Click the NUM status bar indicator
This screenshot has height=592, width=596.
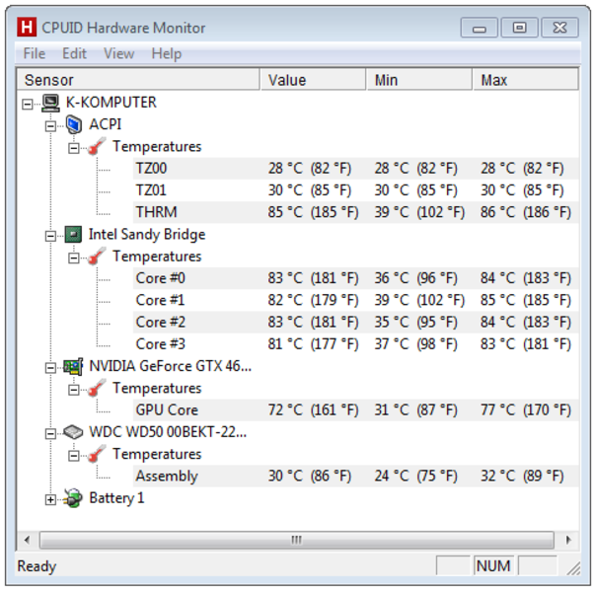493,566
